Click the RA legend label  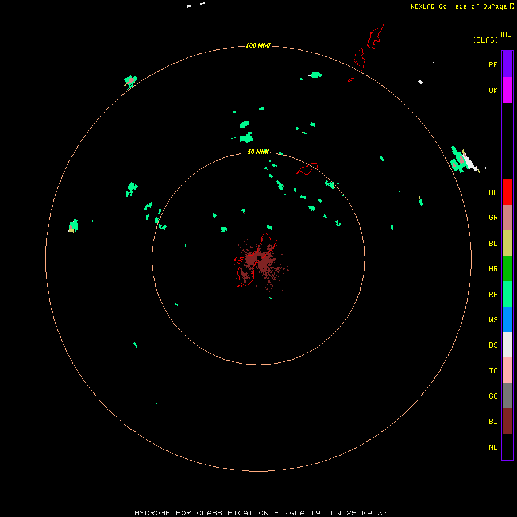coord(493,294)
